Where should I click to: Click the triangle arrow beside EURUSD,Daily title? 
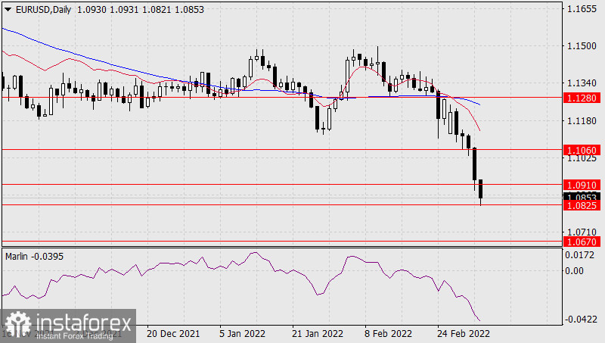coord(7,8)
